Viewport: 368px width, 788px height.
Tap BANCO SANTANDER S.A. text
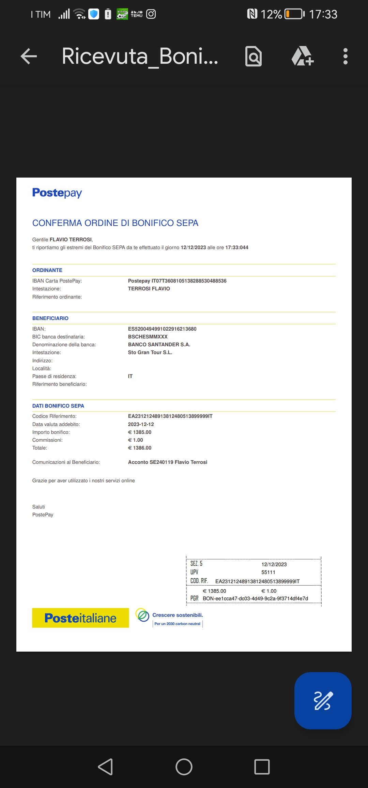coord(159,345)
